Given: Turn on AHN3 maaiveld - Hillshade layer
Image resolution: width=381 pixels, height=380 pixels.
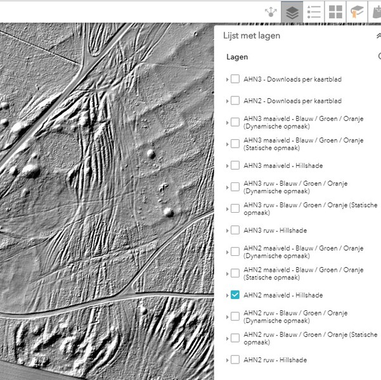Looking at the screenshot, I should [235, 165].
